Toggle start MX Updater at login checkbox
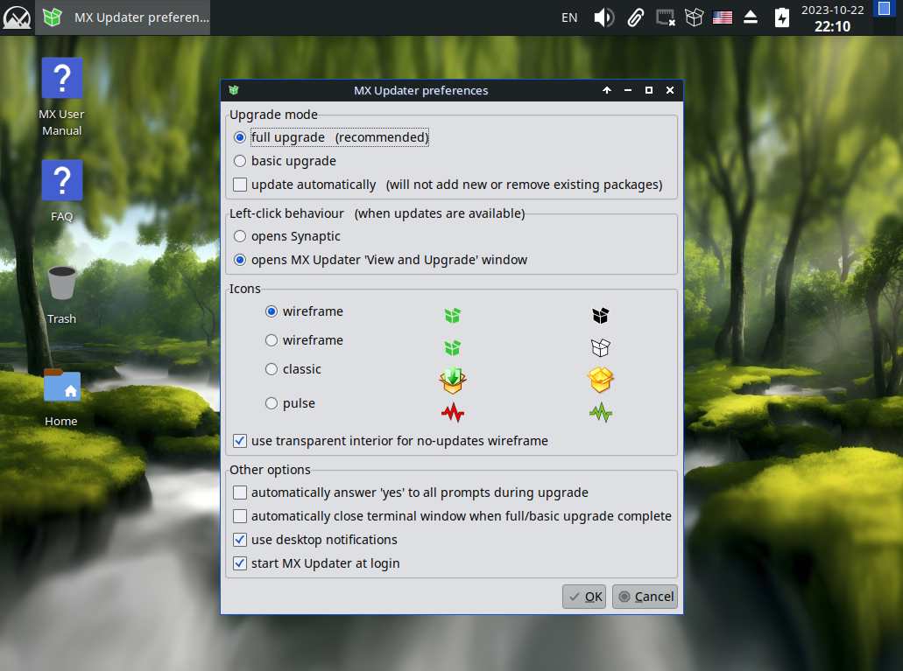This screenshot has width=903, height=671. click(316, 563)
